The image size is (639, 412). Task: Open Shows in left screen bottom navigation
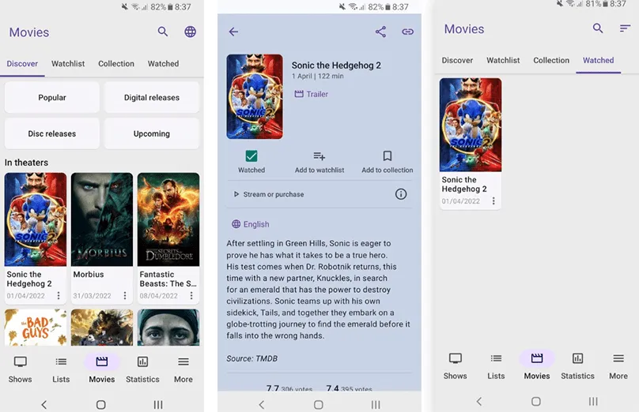coord(21,369)
